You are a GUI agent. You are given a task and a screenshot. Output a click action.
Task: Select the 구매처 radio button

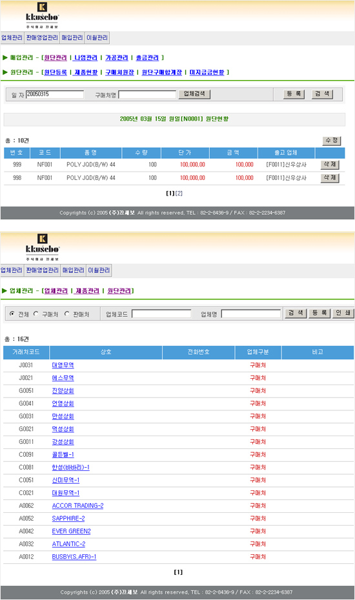36,314
